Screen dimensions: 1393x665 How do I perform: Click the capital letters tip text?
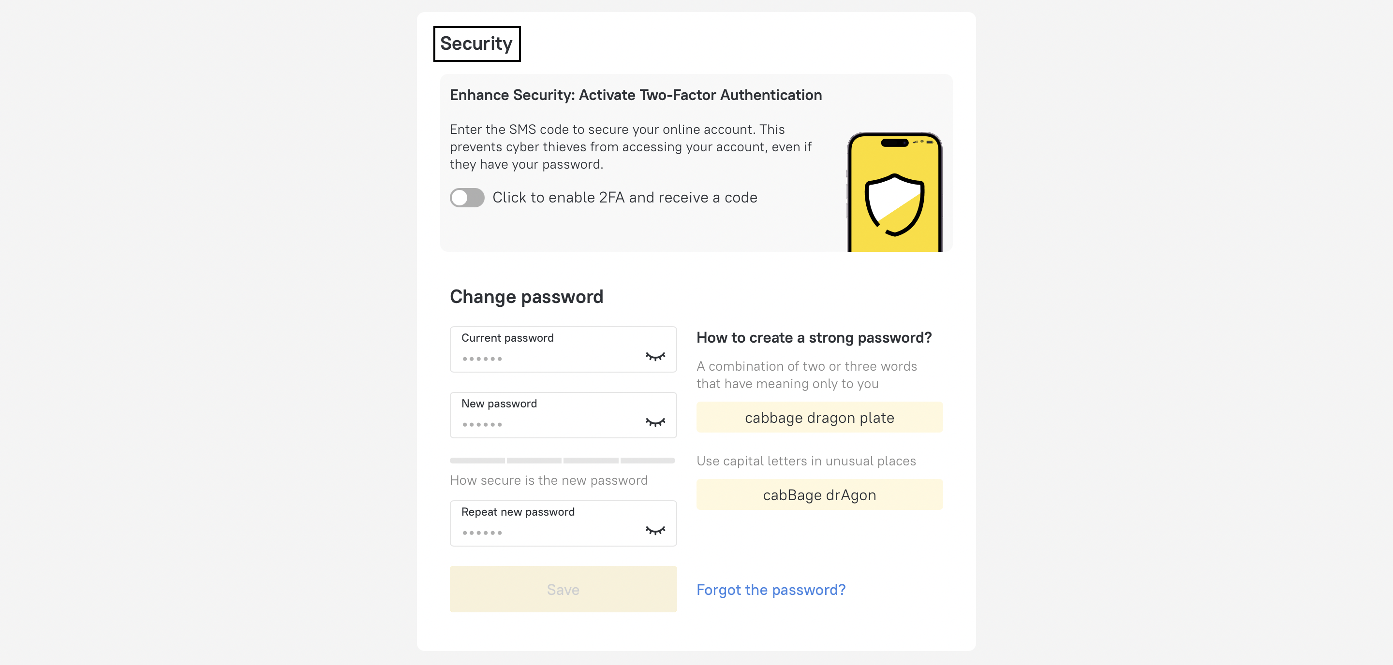806,461
